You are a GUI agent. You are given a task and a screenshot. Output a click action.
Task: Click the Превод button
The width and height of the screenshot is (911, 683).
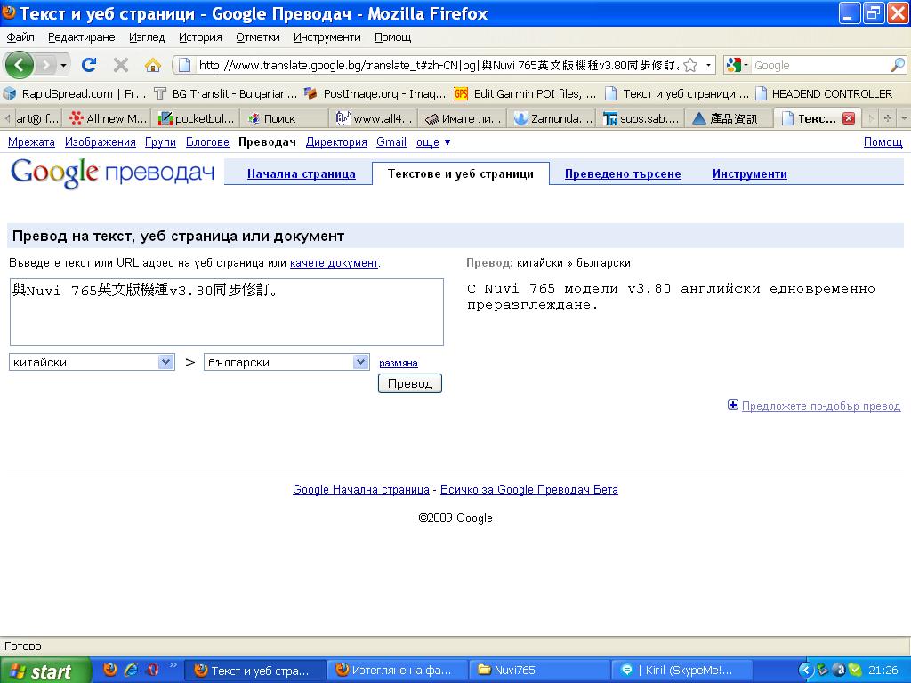tap(409, 383)
